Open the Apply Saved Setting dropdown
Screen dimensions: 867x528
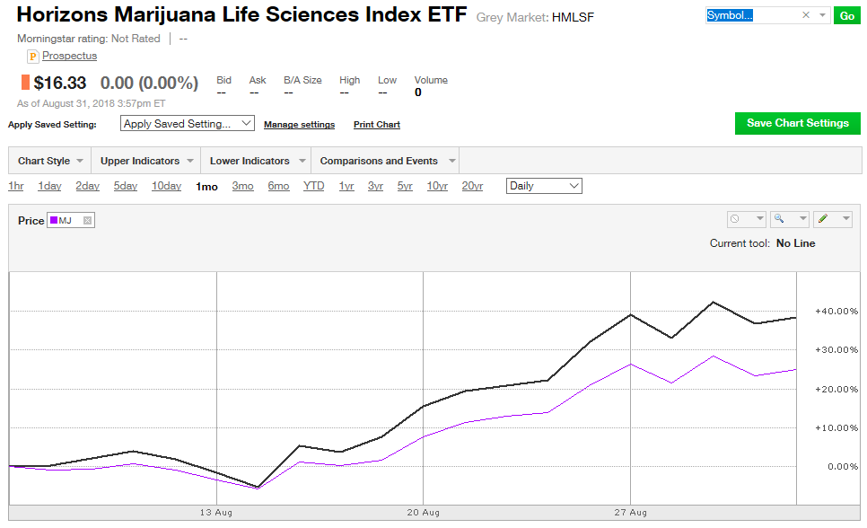click(x=187, y=123)
